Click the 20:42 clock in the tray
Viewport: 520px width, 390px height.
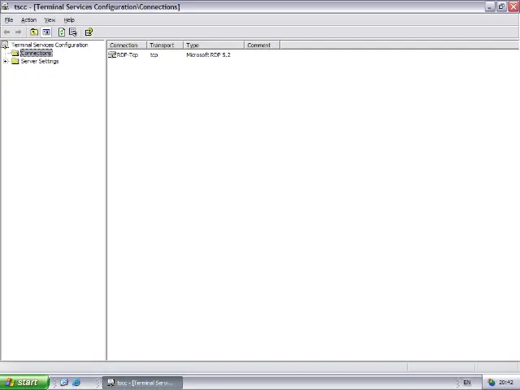point(506,383)
